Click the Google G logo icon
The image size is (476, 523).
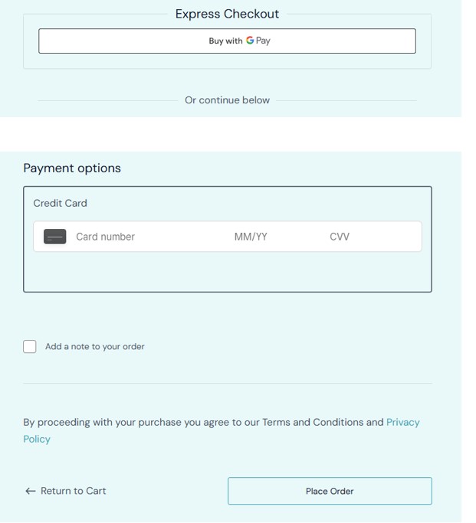point(250,41)
